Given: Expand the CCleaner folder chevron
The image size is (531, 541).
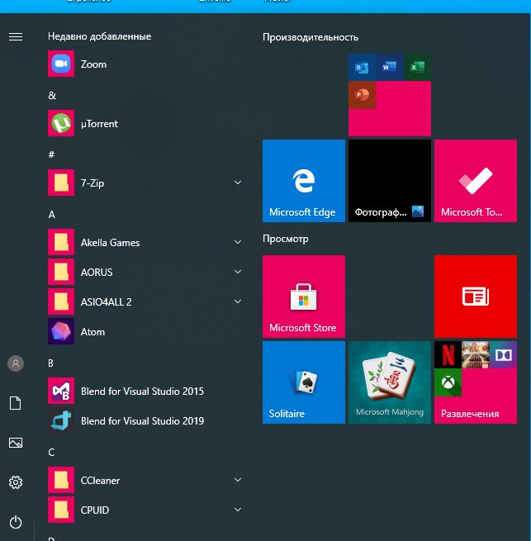Looking at the screenshot, I should (x=238, y=480).
